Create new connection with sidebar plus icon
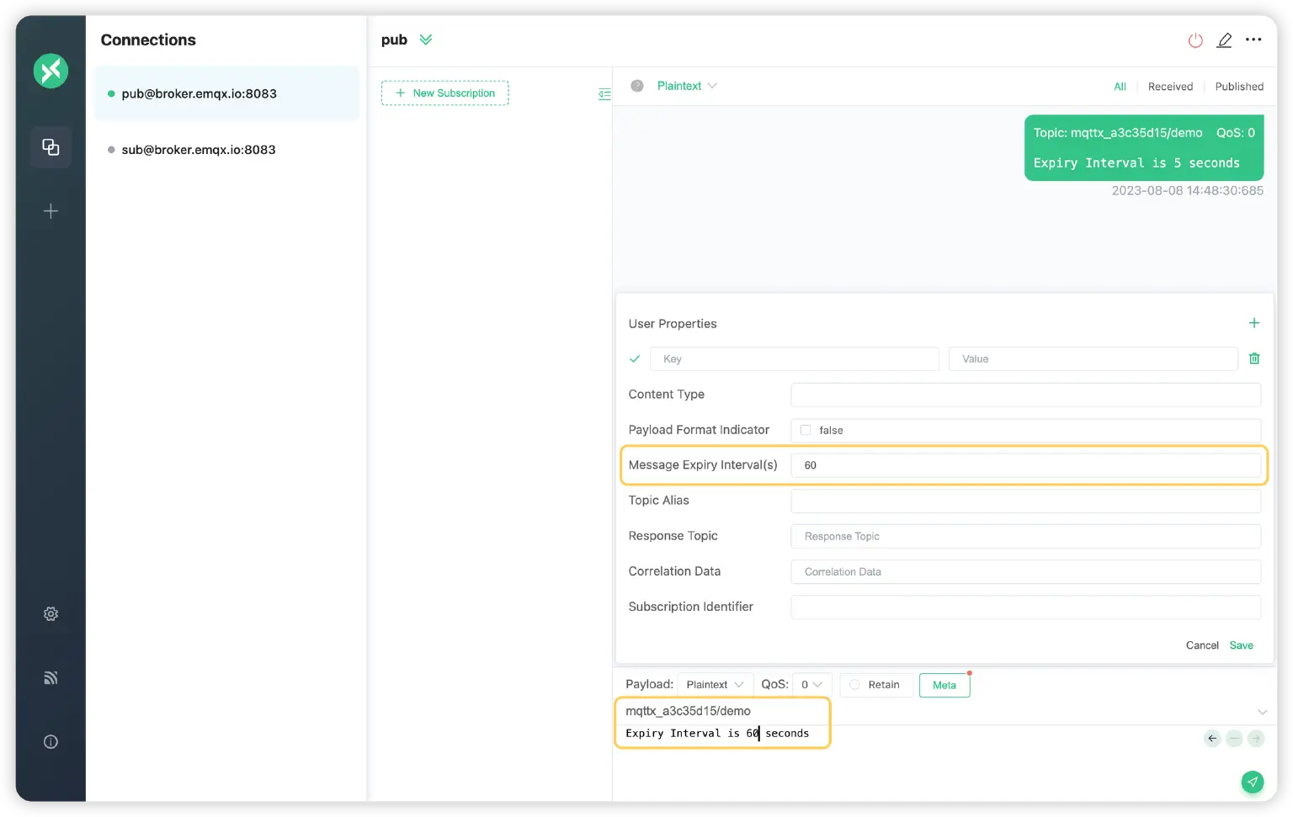This screenshot has width=1293, height=817. 51,211
